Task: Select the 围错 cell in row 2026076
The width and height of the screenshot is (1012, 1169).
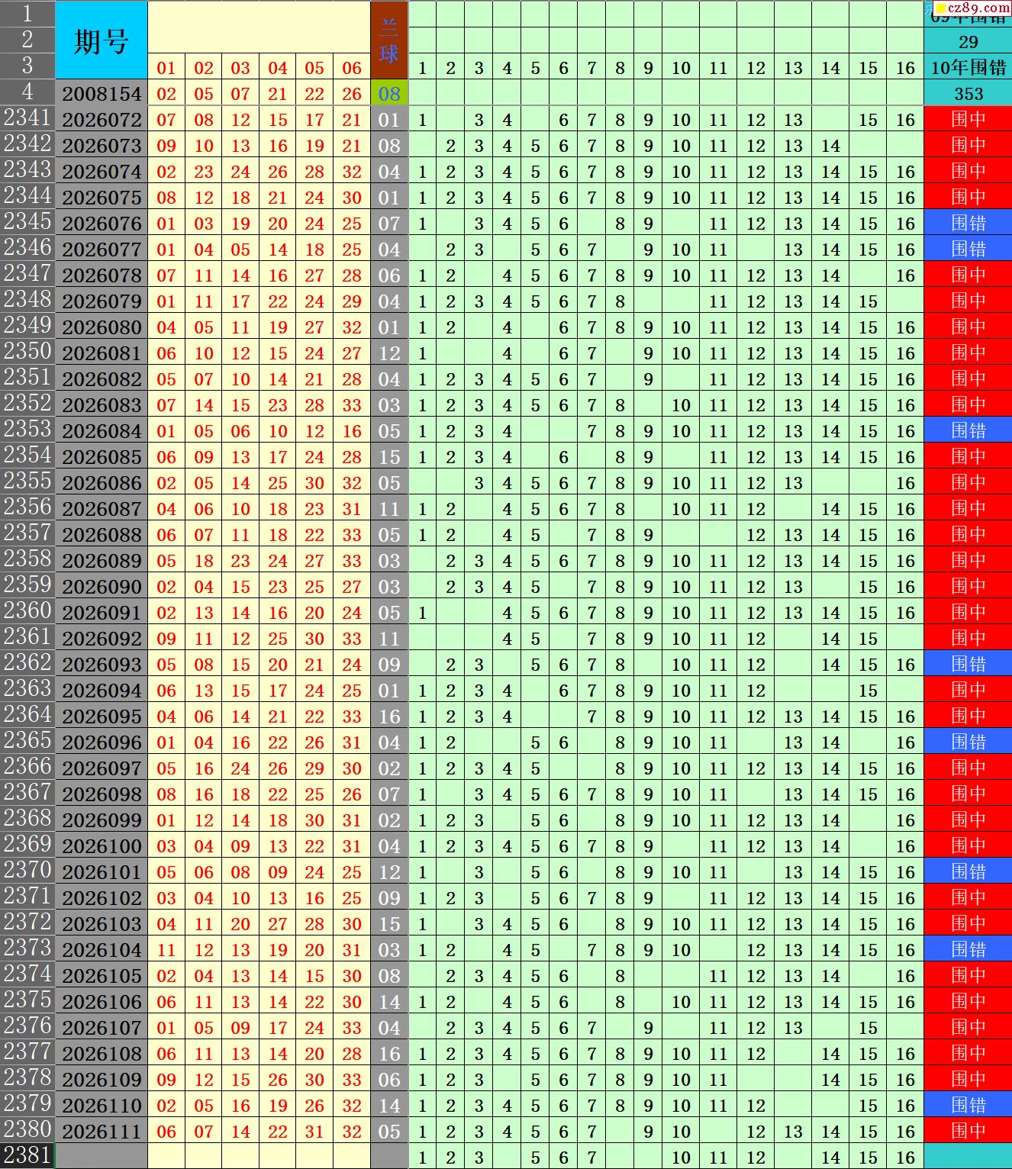Action: [968, 224]
